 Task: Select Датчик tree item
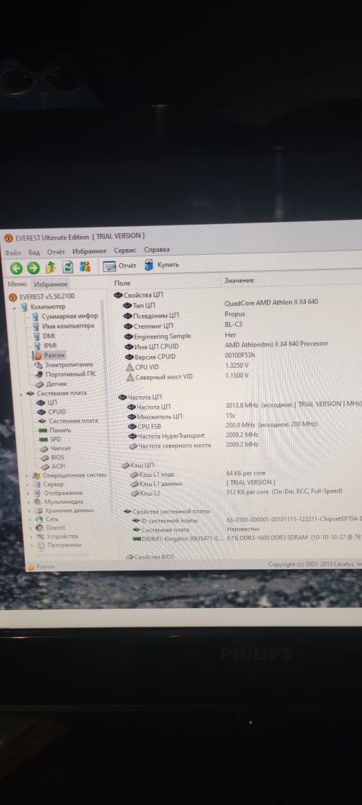tap(51, 384)
